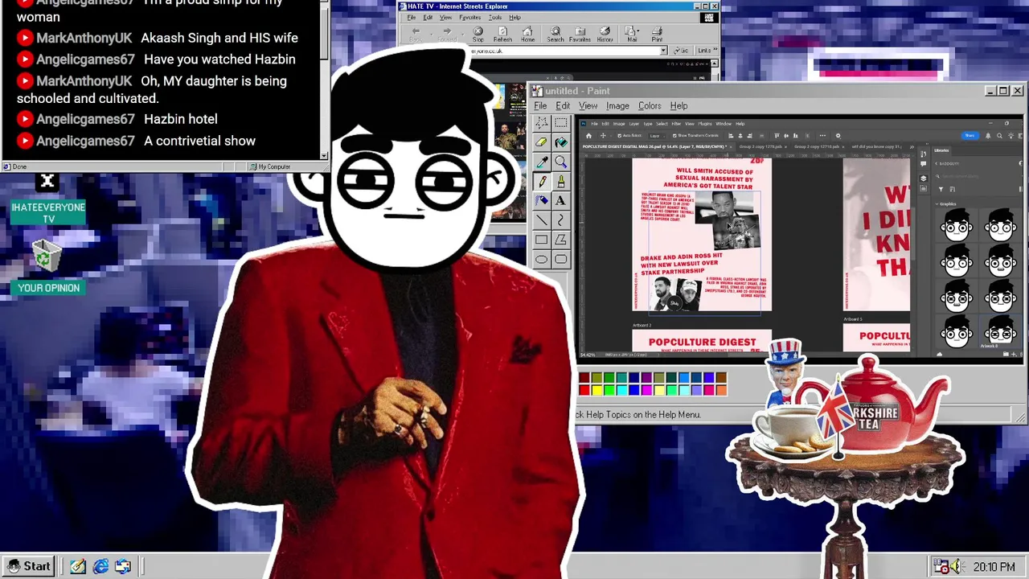1029x579 pixels.
Task: Click the chat window scrollbar down arrow
Action: pyautogui.click(x=324, y=155)
